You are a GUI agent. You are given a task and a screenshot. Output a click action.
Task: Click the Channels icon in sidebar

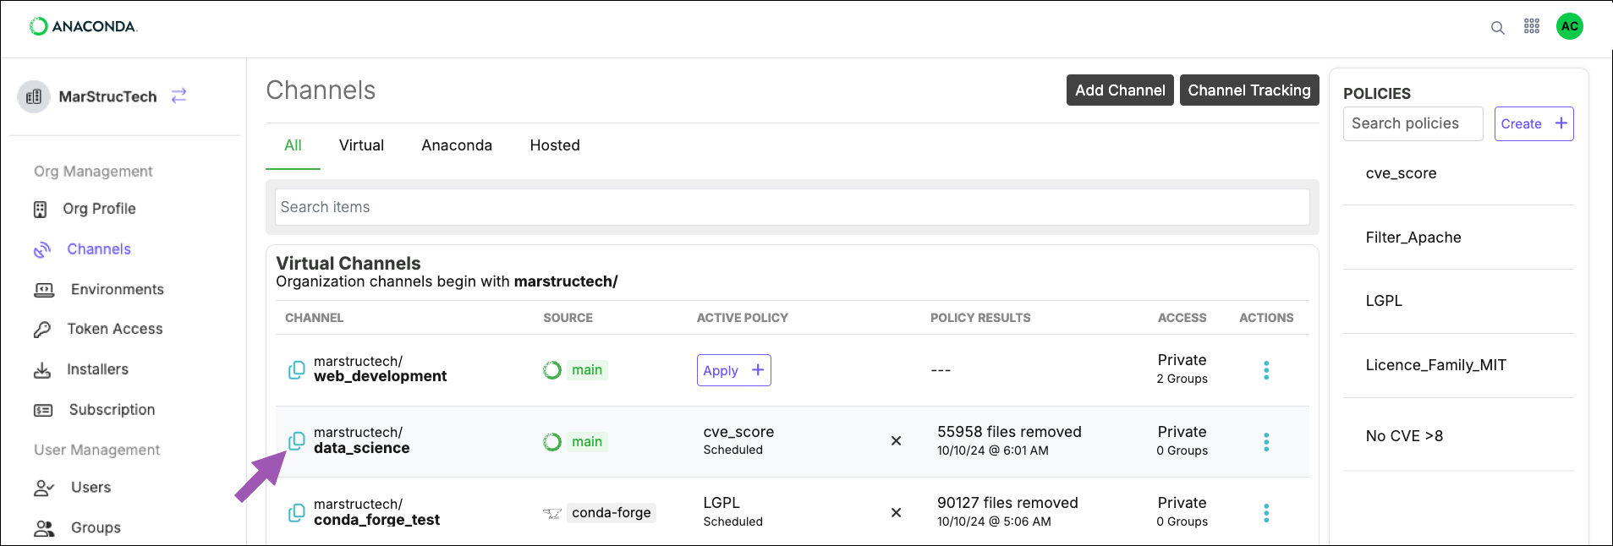coord(42,250)
